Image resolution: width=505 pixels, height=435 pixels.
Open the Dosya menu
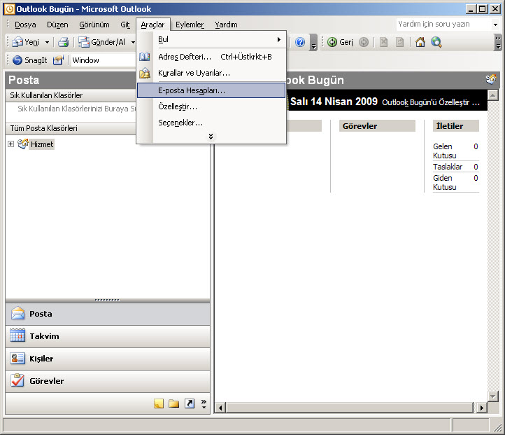25,25
